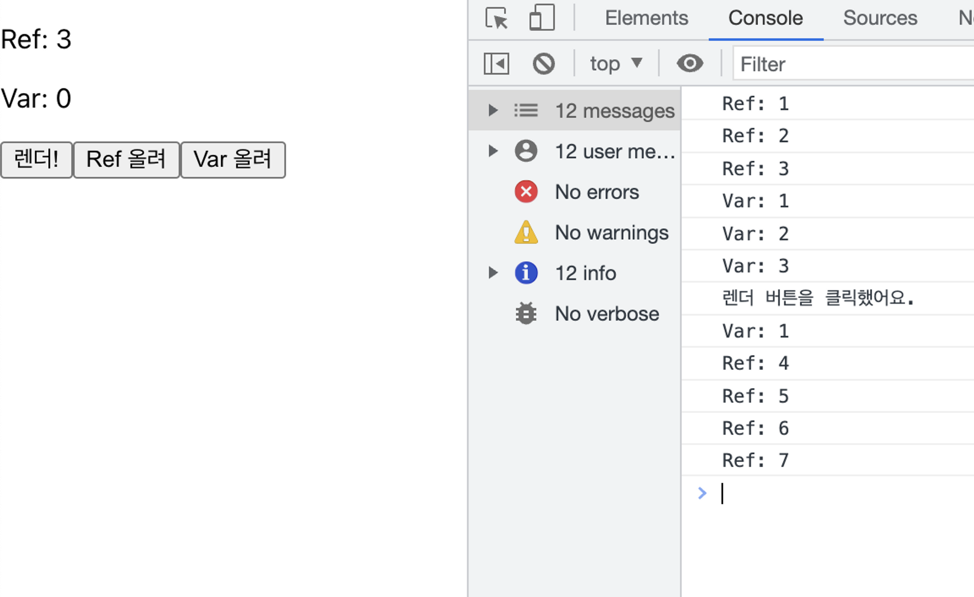Viewport: 974px width, 597px height.
Task: Toggle the device toolbar icon
Action: [542, 18]
